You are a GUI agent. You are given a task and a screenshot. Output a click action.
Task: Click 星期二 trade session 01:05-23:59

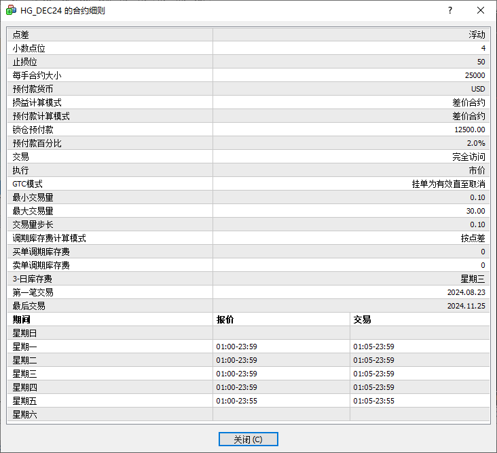[x=373, y=360]
